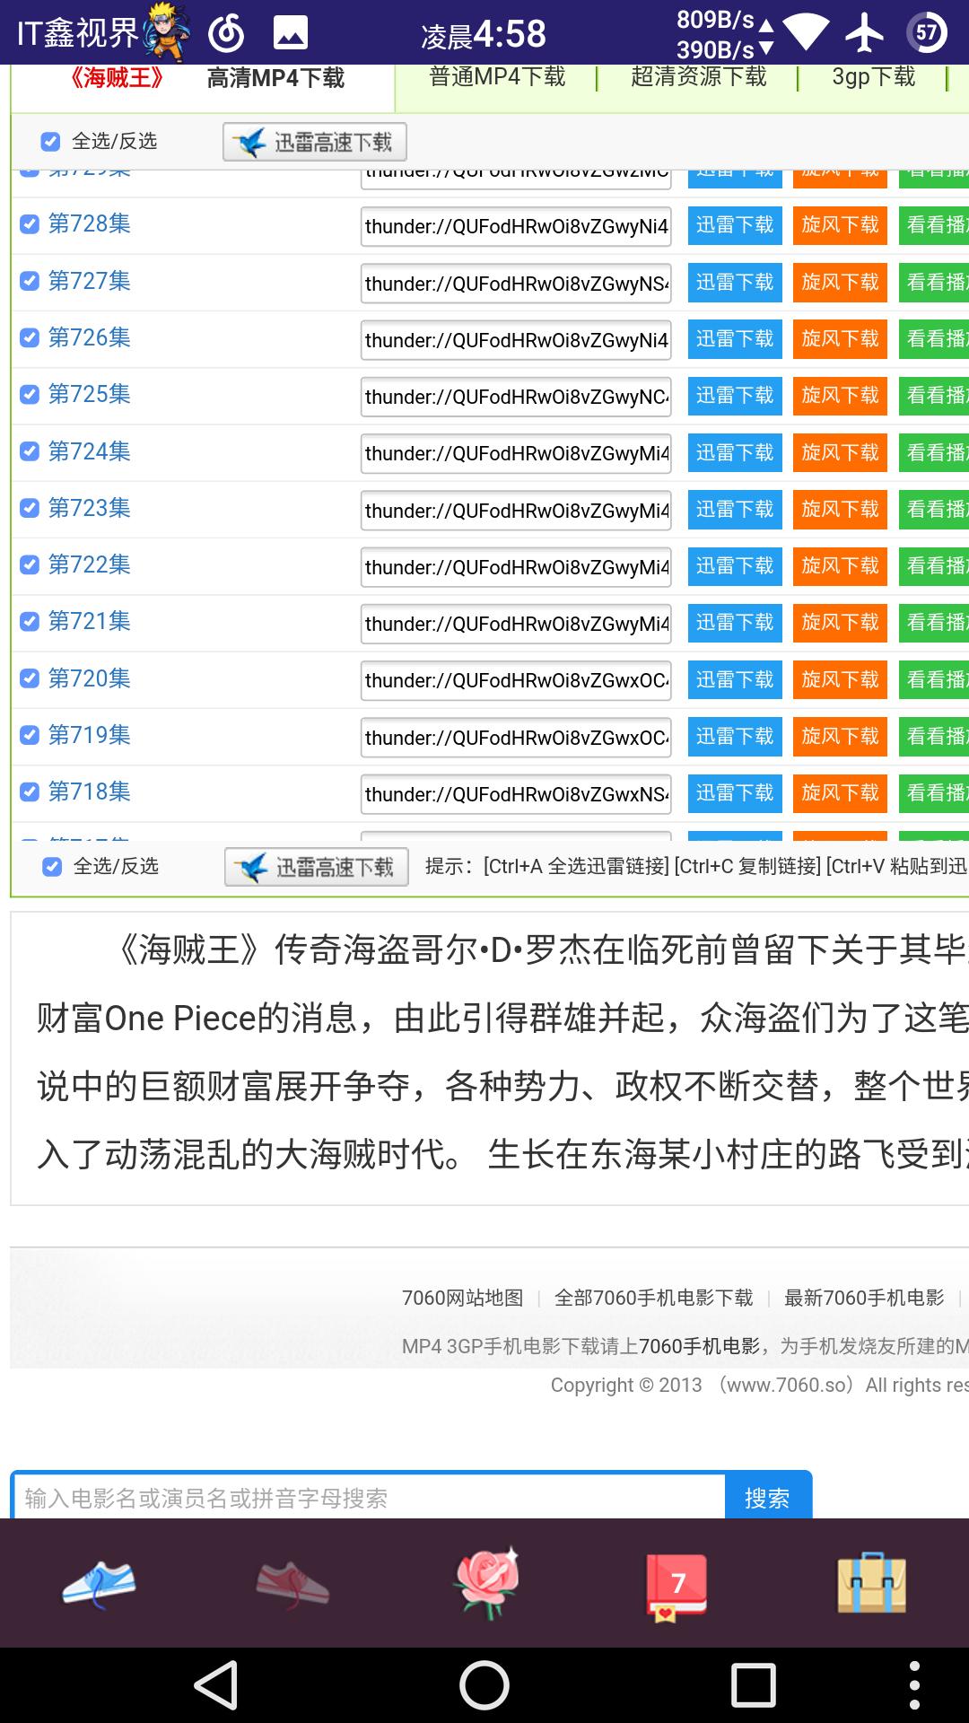Open the red calendar book icon

[x=677, y=1586]
